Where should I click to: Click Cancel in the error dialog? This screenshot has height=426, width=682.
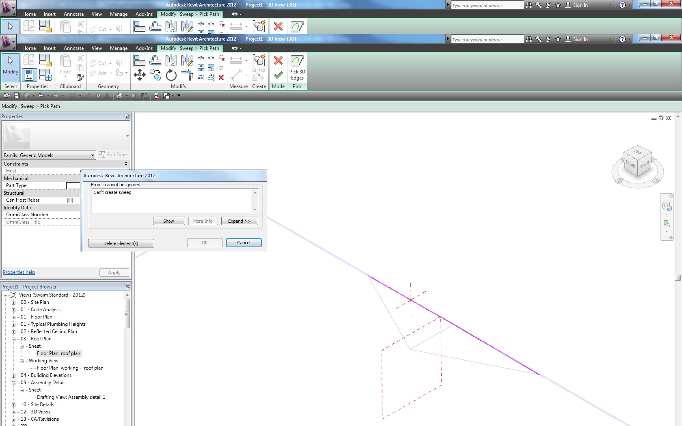click(x=244, y=243)
